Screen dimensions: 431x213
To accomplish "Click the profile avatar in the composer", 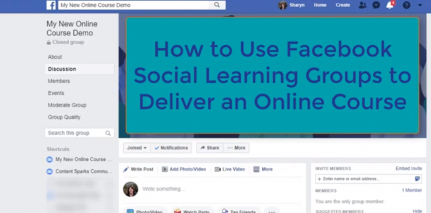I will [x=130, y=189].
